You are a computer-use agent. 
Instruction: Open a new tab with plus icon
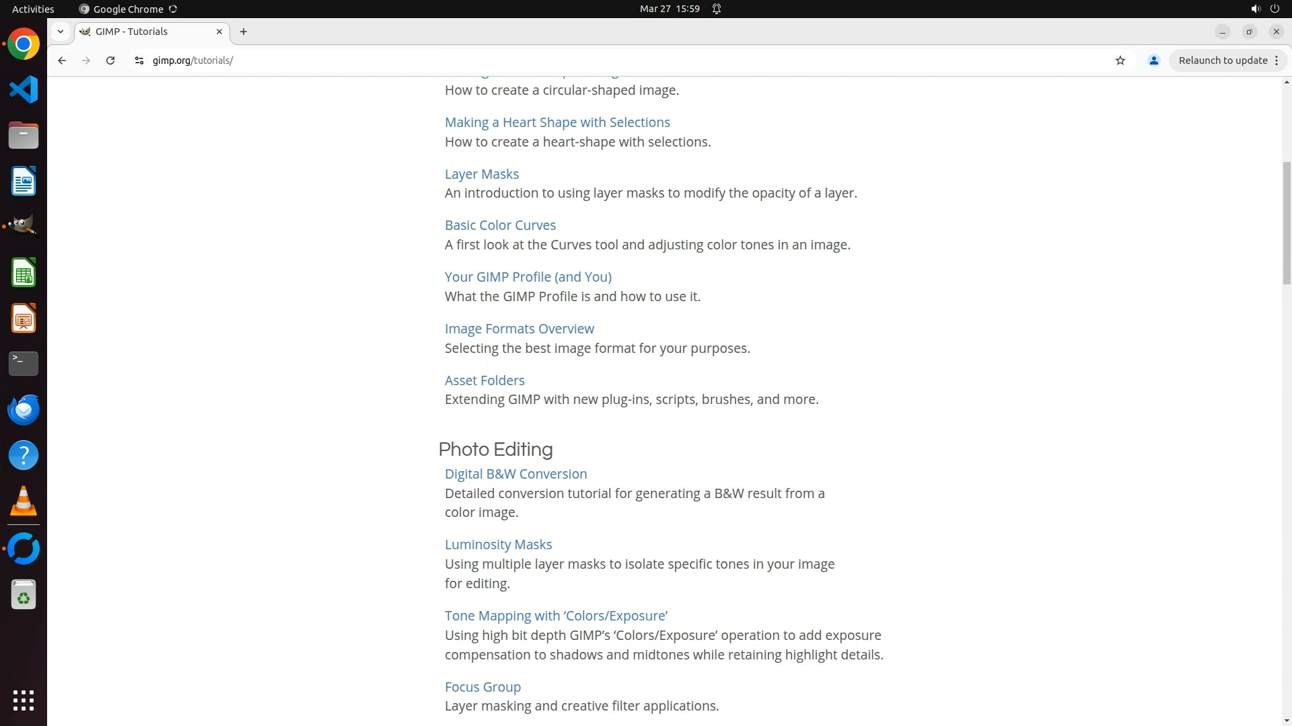pyautogui.click(x=244, y=32)
